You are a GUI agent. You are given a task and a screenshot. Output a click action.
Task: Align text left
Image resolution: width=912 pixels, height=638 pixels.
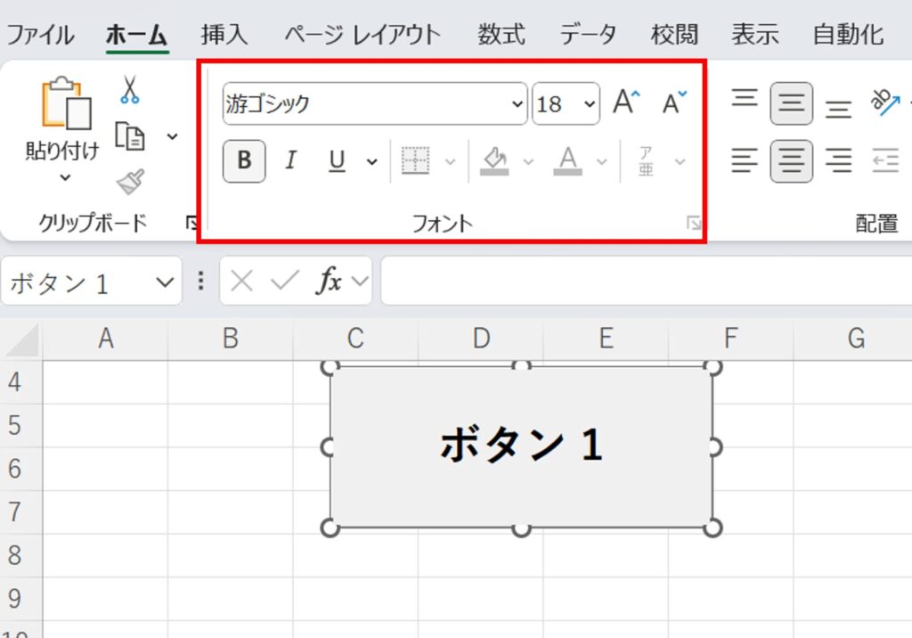click(745, 160)
